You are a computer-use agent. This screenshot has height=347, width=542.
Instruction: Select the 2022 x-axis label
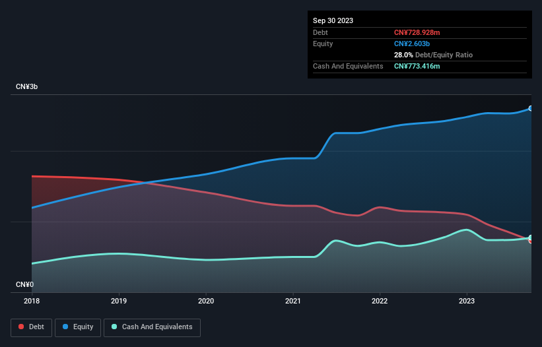(x=380, y=301)
